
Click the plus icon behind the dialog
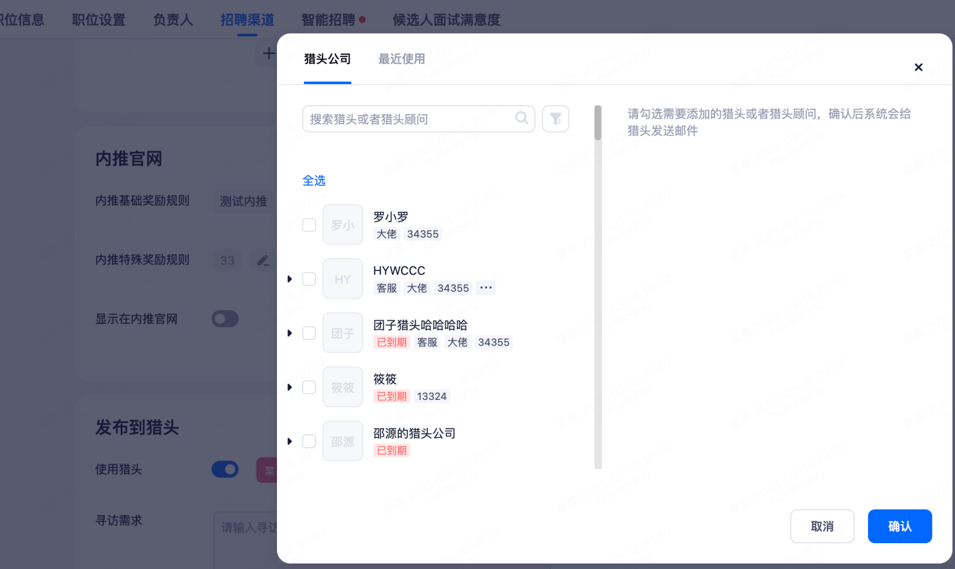tap(269, 54)
